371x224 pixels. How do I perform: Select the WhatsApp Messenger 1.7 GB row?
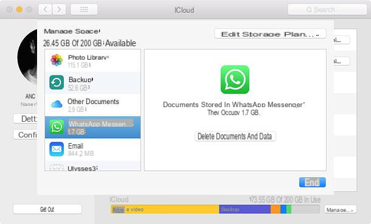pos(92,127)
